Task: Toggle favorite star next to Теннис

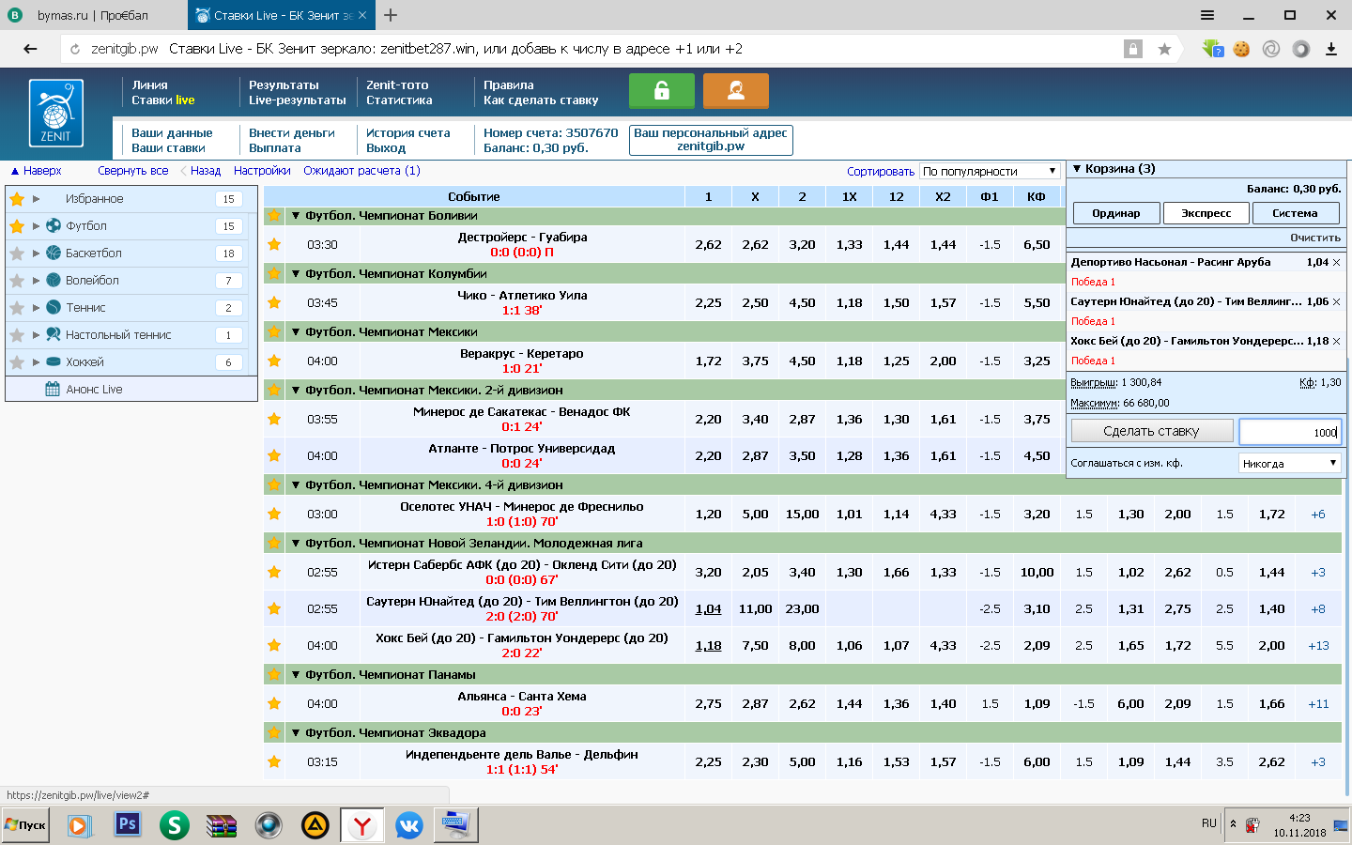Action: pyautogui.click(x=16, y=307)
